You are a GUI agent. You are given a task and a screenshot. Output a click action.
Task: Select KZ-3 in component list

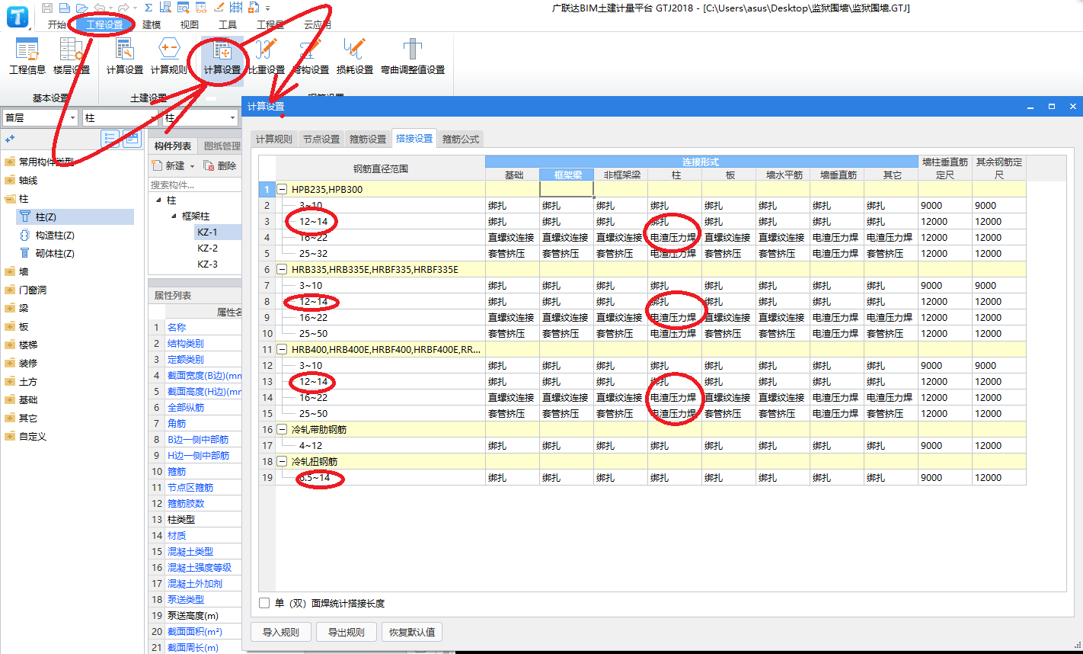tap(207, 264)
